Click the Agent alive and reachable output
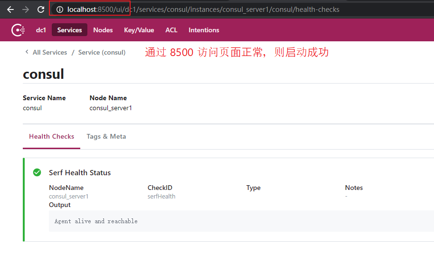 click(96, 221)
